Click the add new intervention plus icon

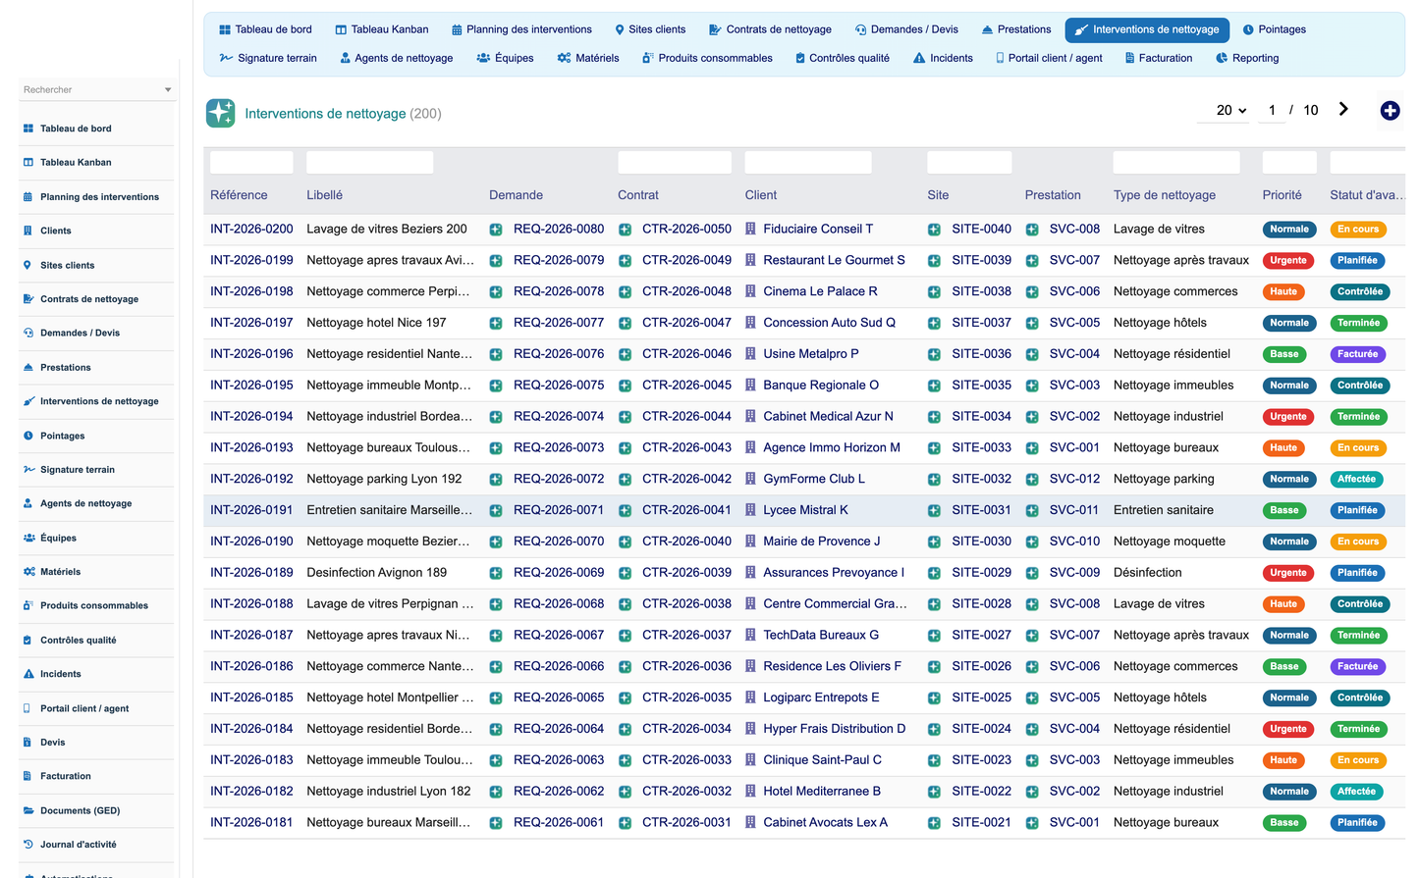1390,111
